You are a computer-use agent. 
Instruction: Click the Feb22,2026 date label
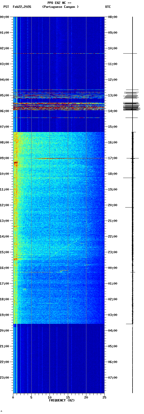[x=22, y=7]
